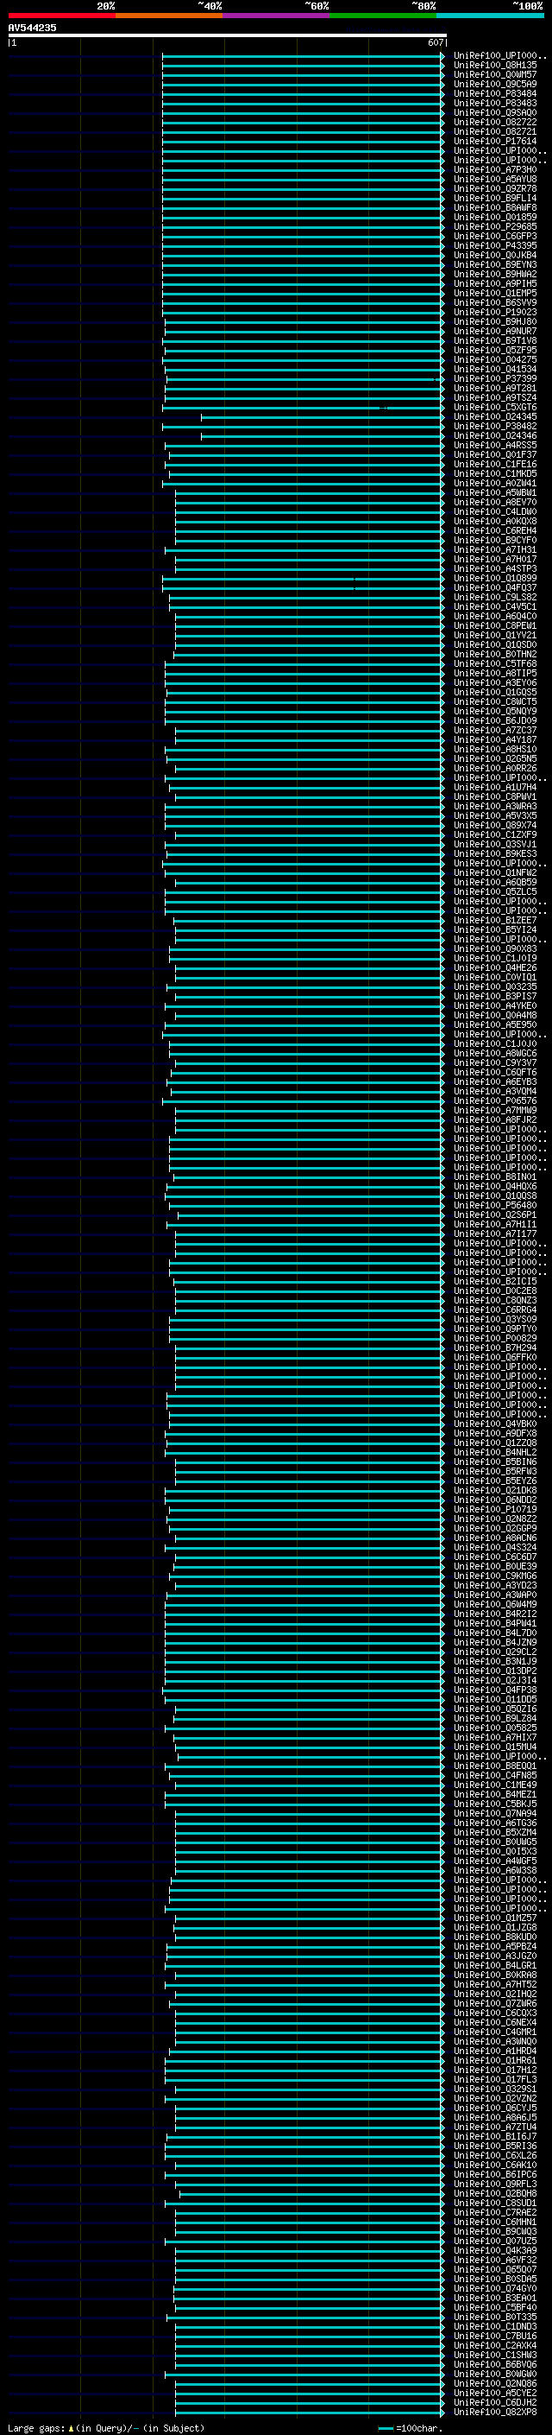The width and height of the screenshot is (552, 2435).
Task: Open hit UniRef100_Q9C5A9
Action: 495,84
